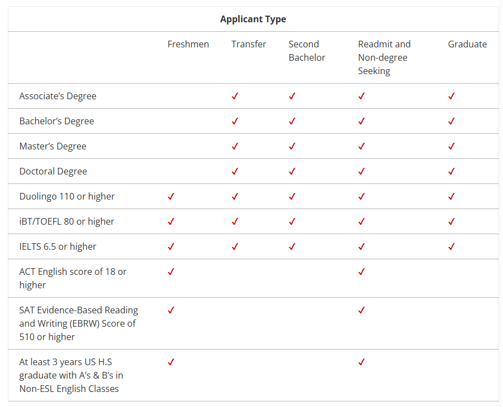Click the Master's Degree row label

[x=53, y=146]
